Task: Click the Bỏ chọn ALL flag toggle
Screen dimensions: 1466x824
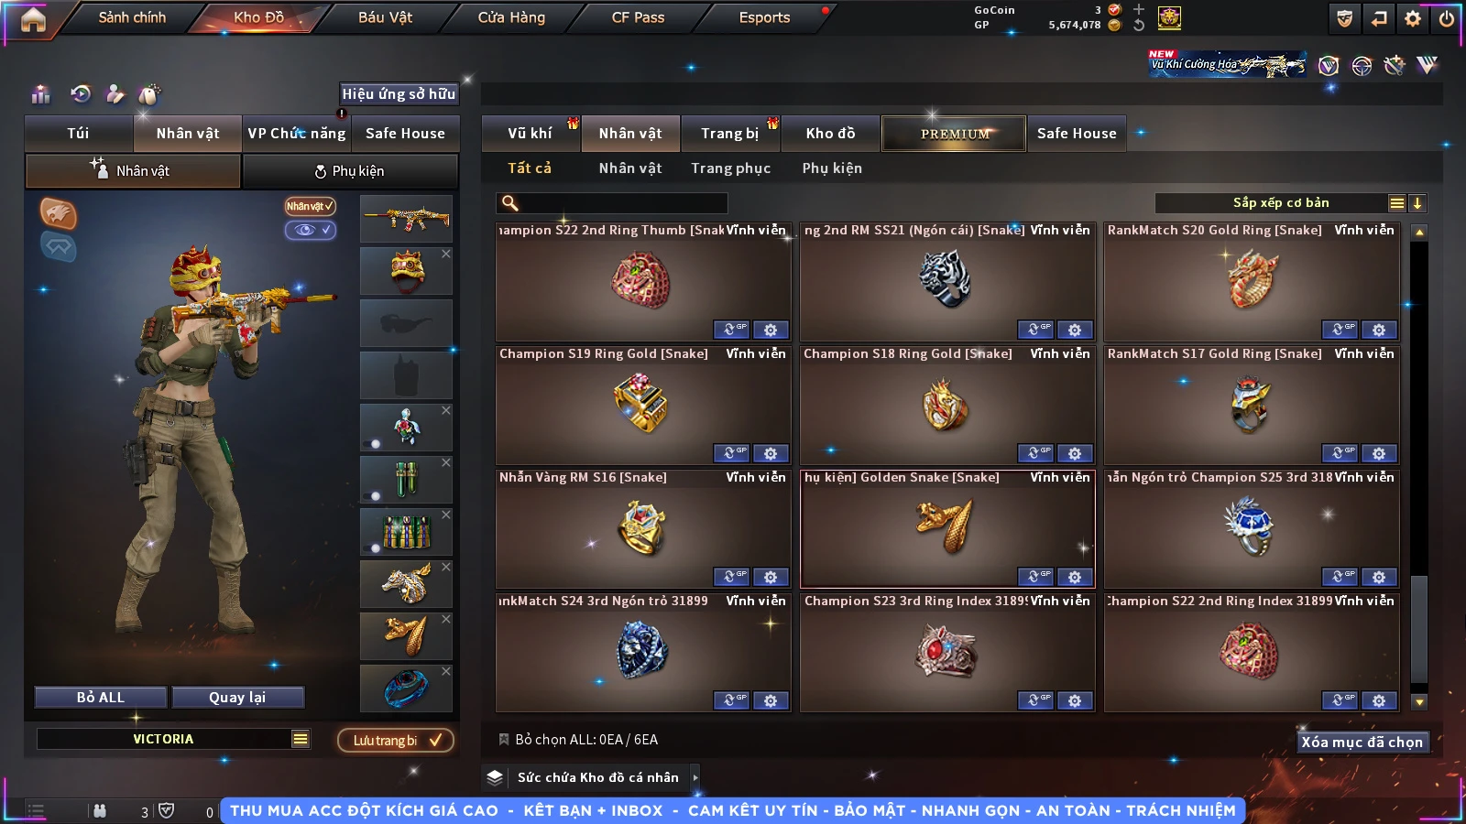Action: pyautogui.click(x=503, y=739)
